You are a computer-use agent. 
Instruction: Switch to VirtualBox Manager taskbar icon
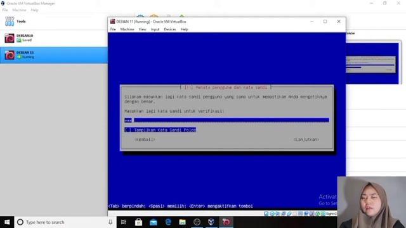click(211, 222)
